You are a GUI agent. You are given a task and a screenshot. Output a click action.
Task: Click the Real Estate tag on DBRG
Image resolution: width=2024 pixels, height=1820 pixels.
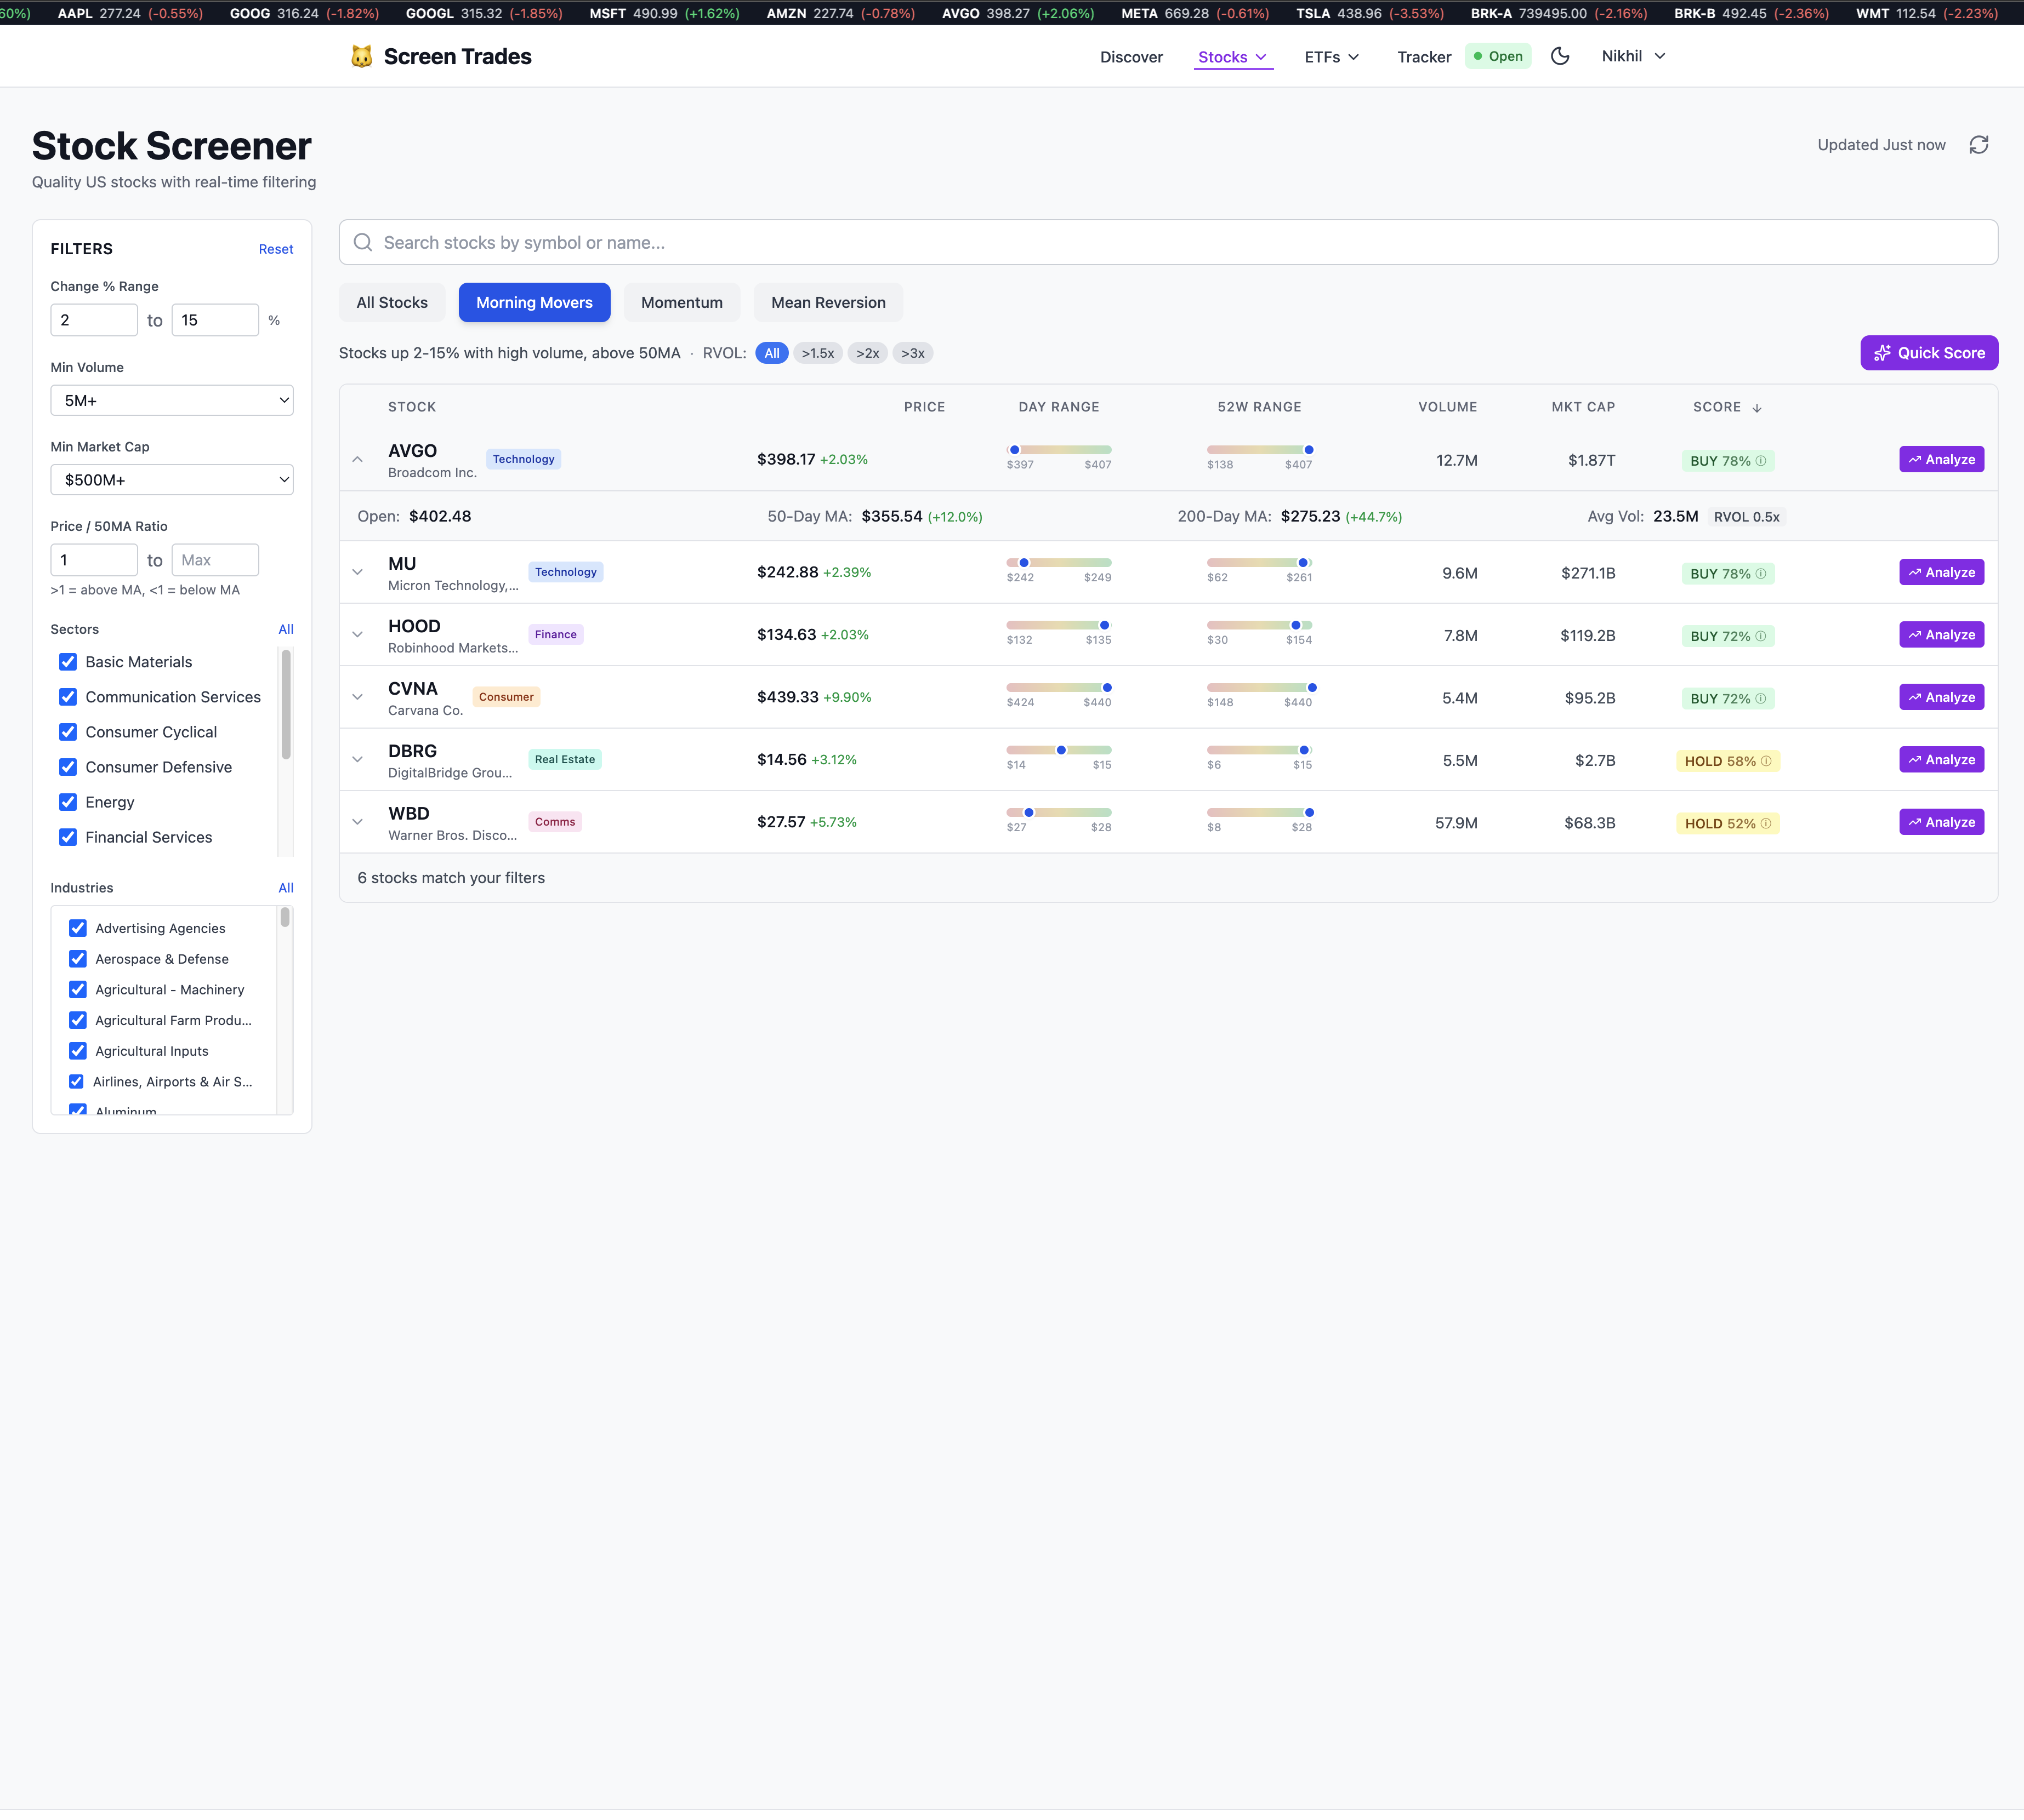pos(564,759)
